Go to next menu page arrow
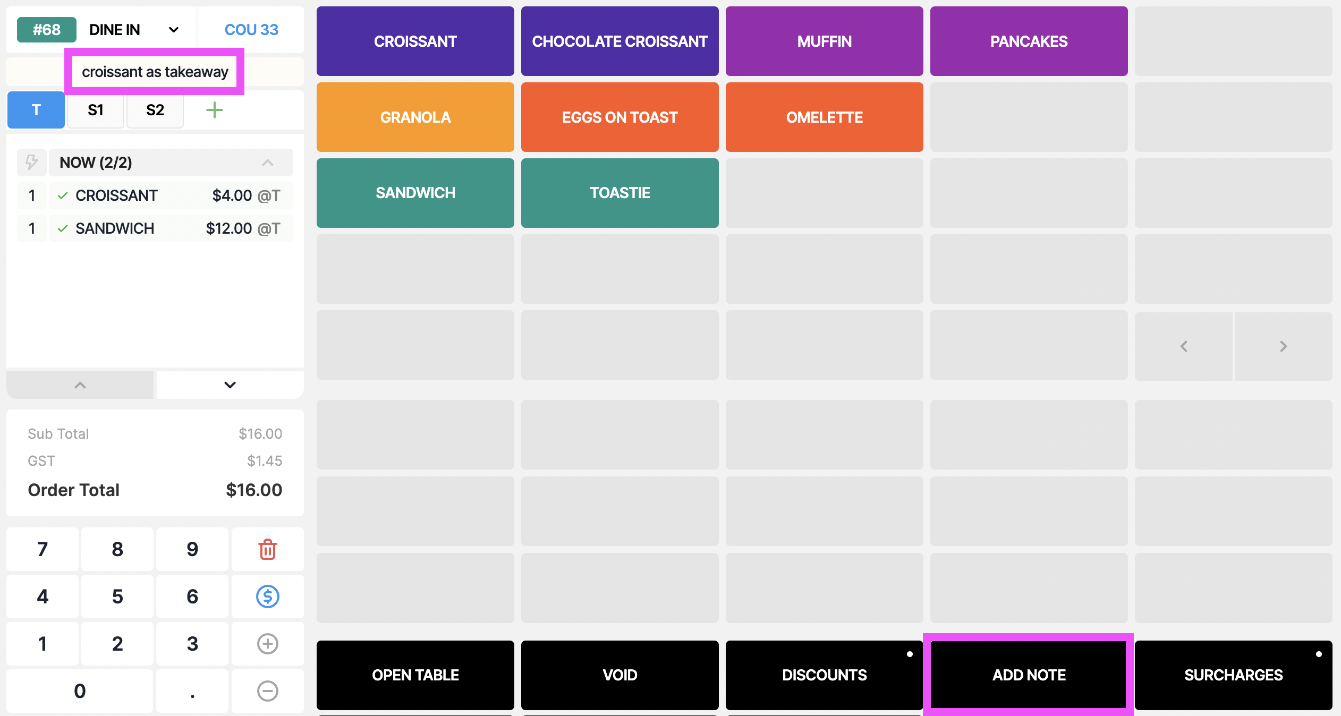This screenshot has height=716, width=1341. [x=1283, y=346]
